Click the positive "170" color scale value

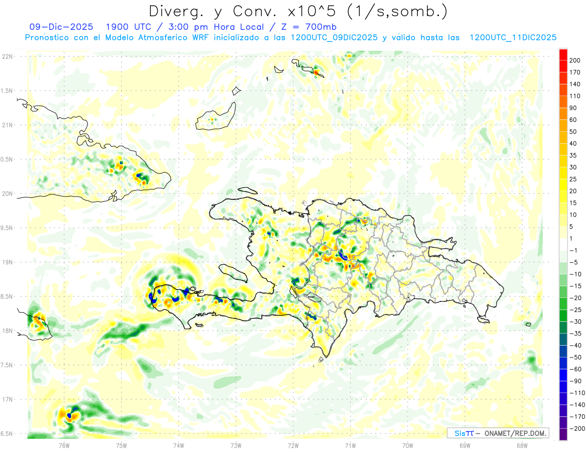[x=575, y=72]
